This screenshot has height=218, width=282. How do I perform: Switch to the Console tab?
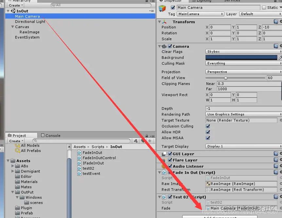pyautogui.click(x=51, y=136)
